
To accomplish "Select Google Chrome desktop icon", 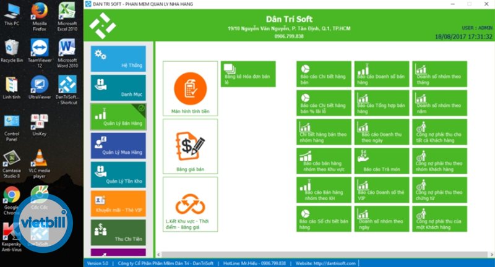I will click(x=12, y=201).
